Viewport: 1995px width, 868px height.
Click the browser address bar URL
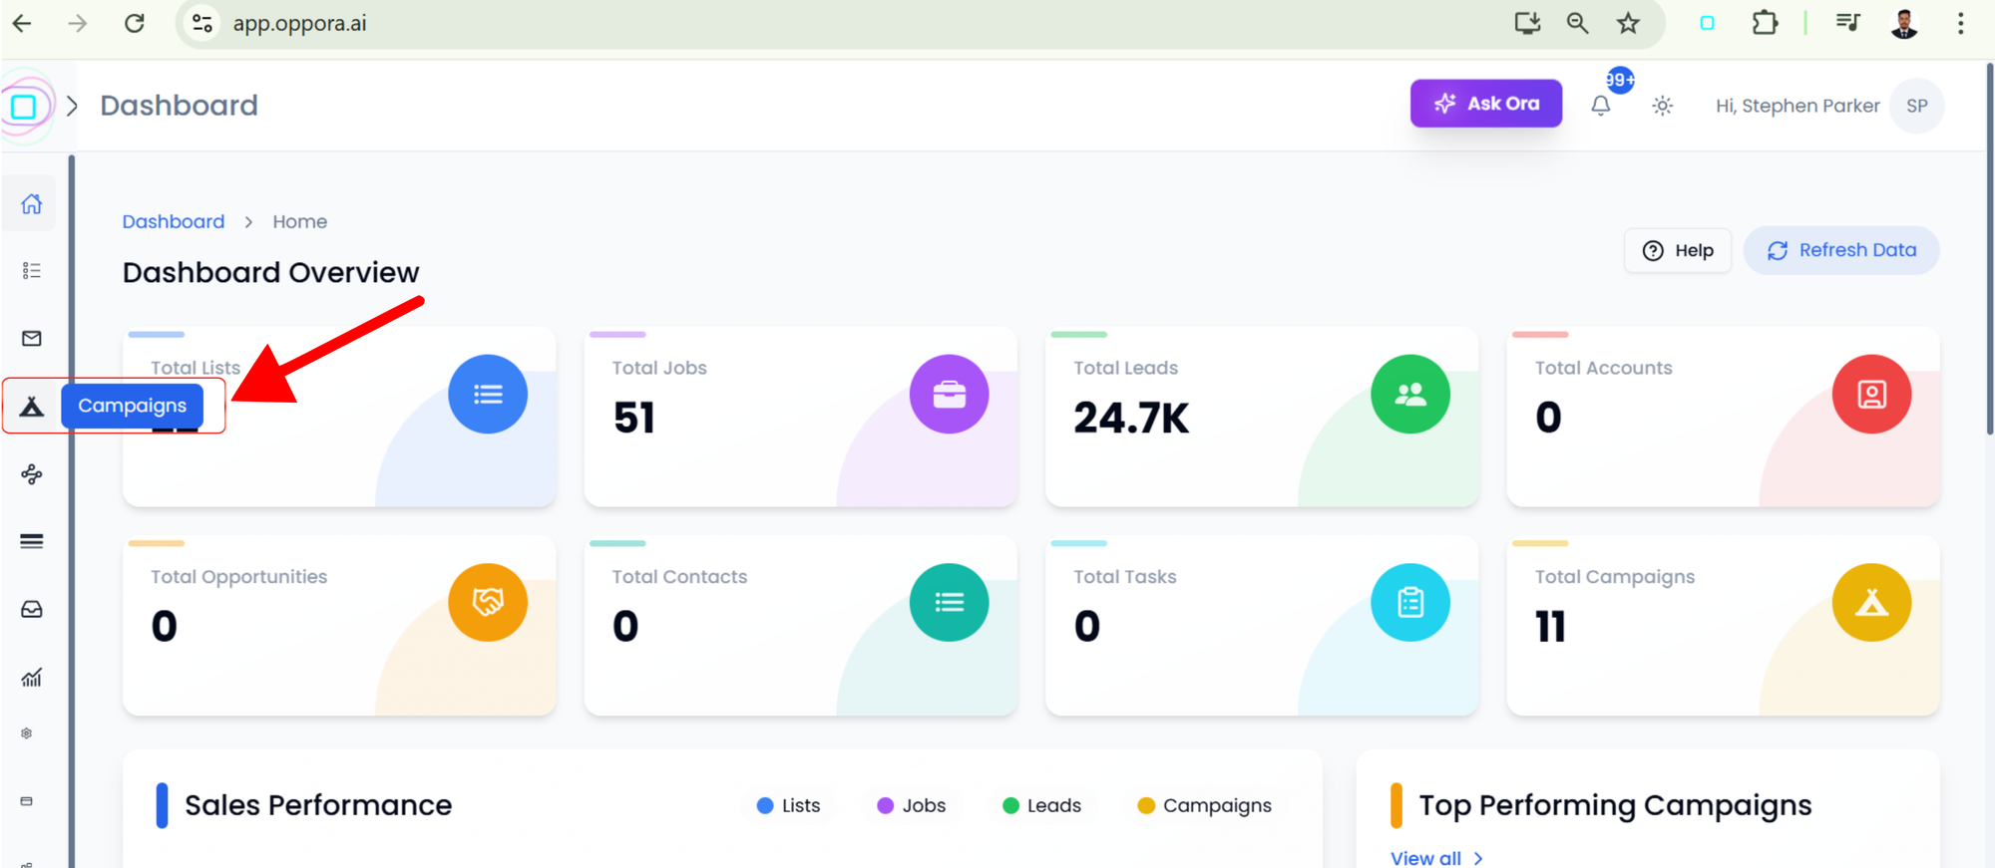[x=299, y=23]
